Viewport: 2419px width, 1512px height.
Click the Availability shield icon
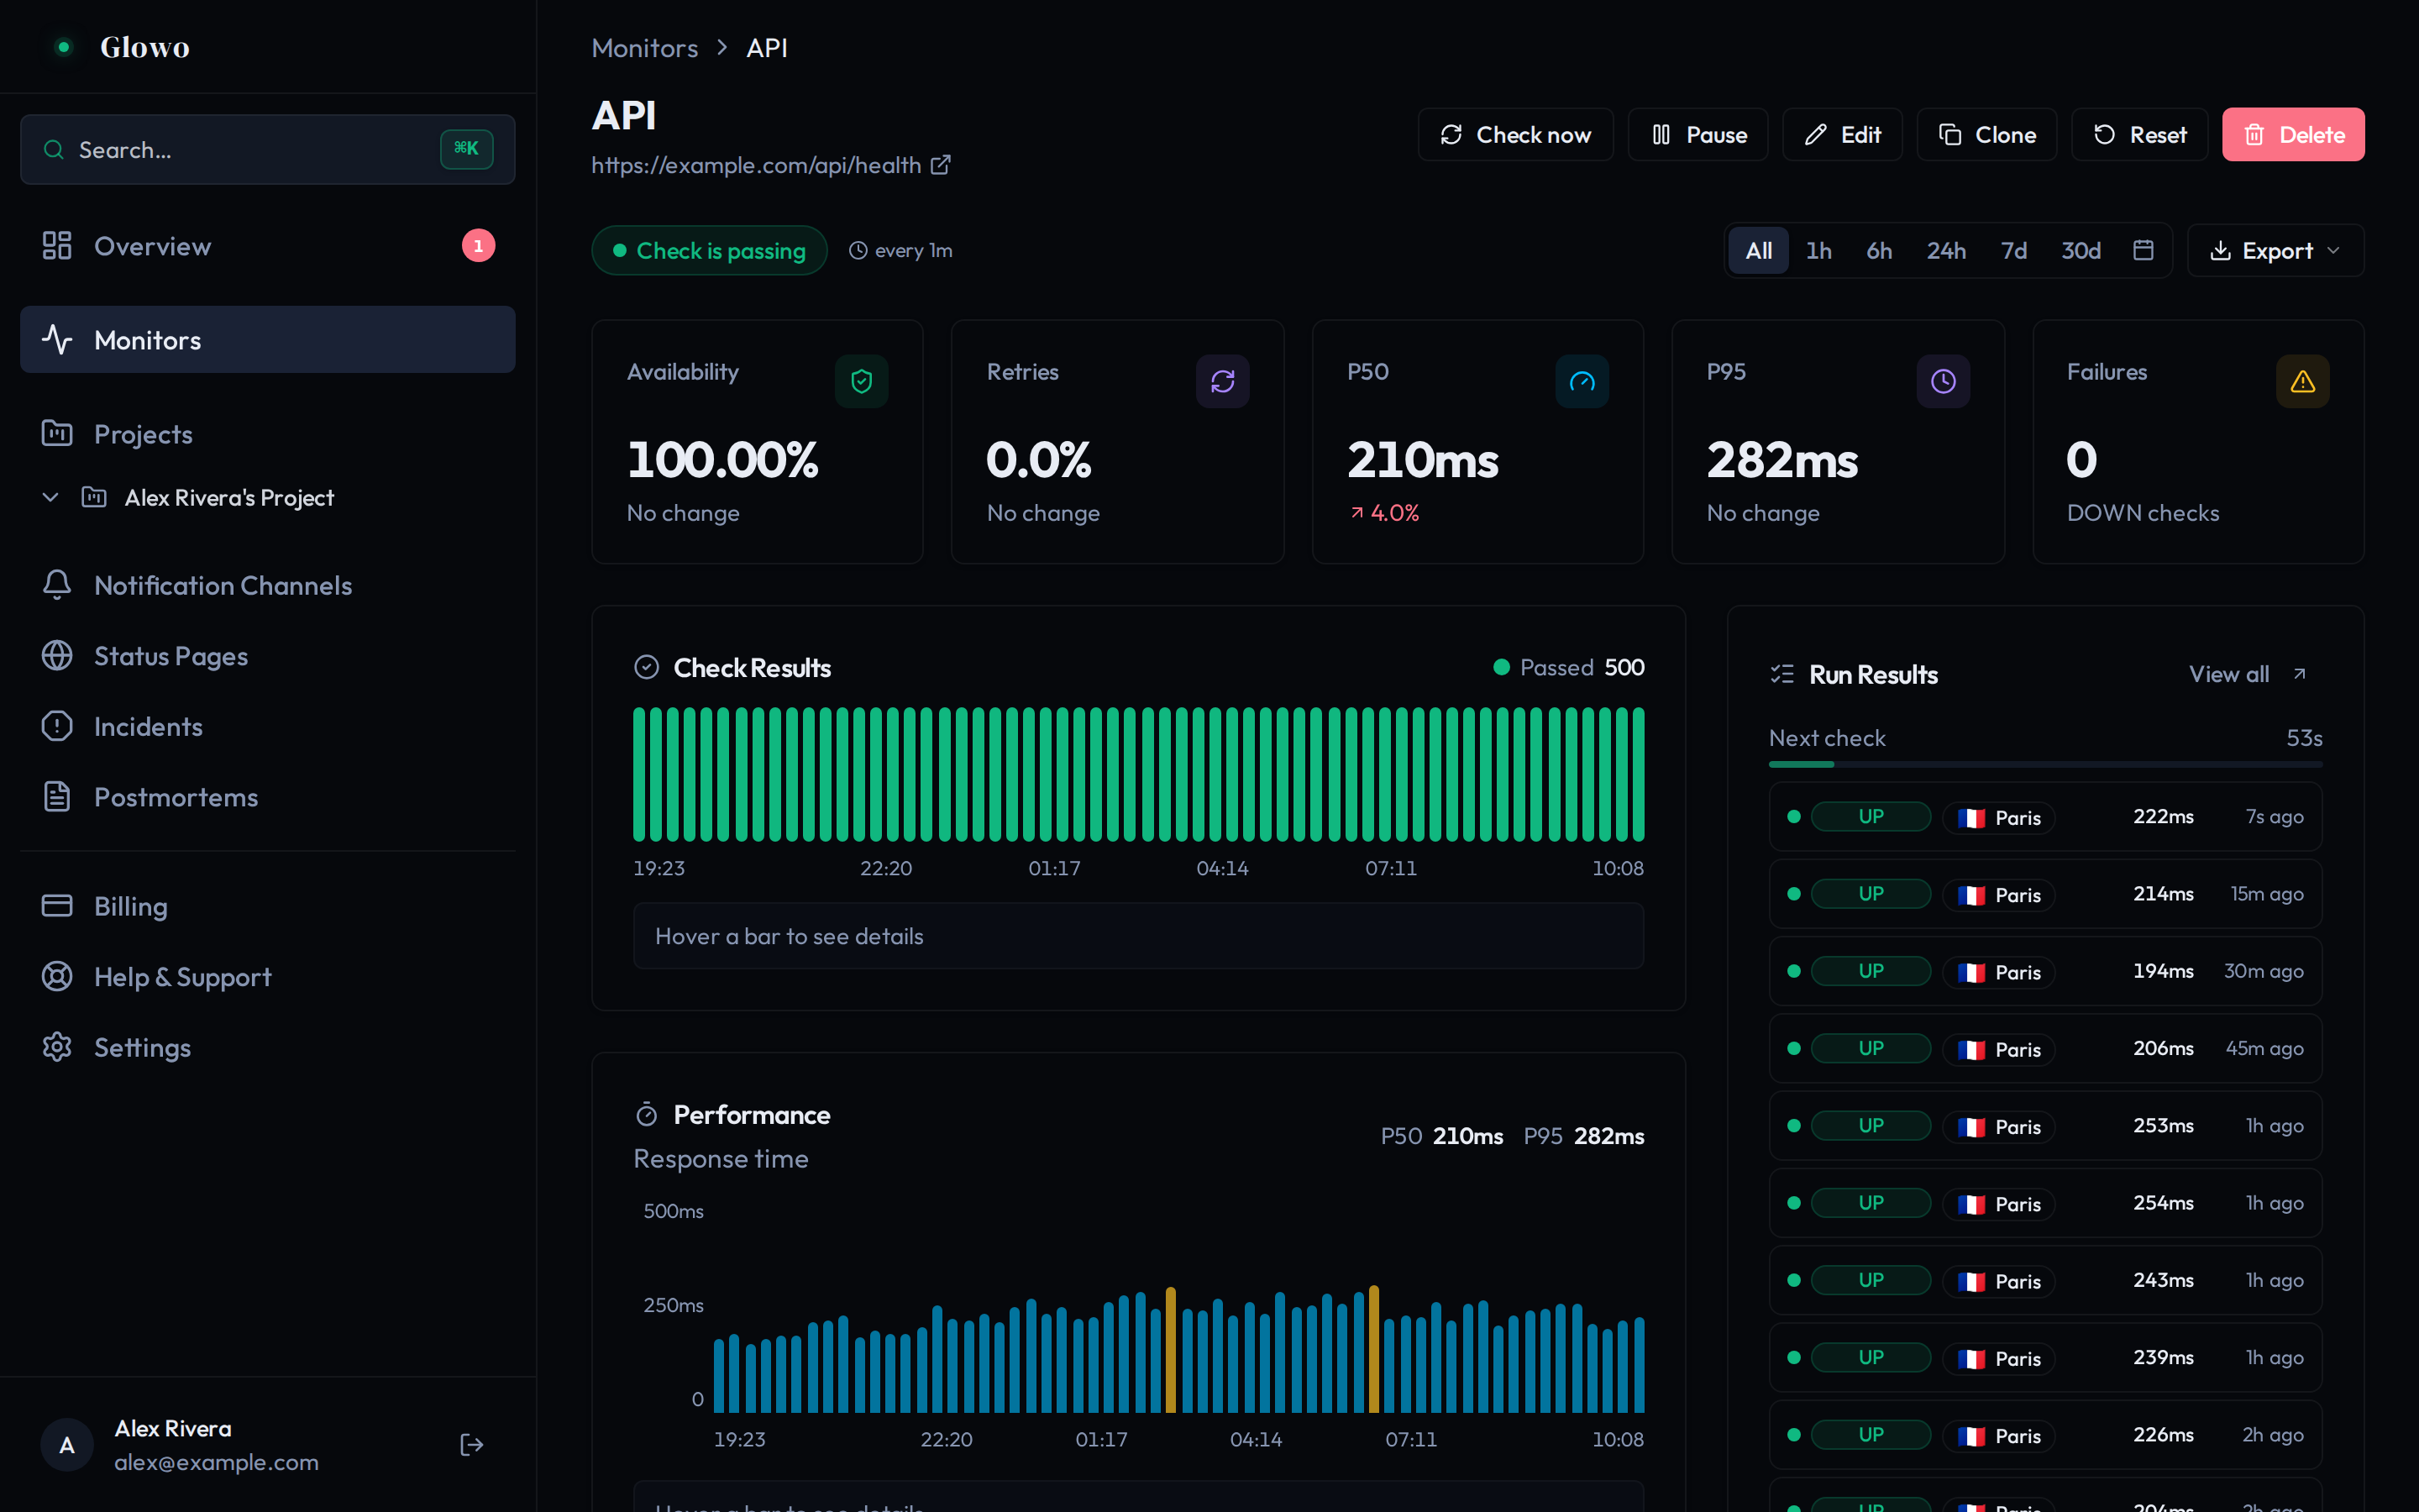(862, 381)
